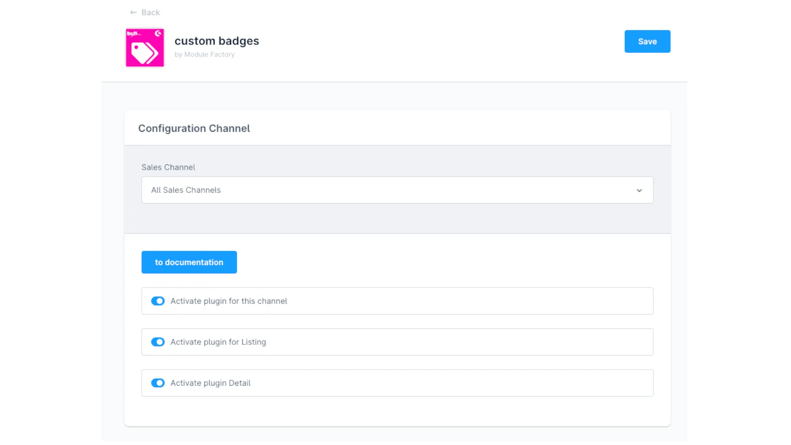Click the Activate plugin Detail row

point(397,383)
